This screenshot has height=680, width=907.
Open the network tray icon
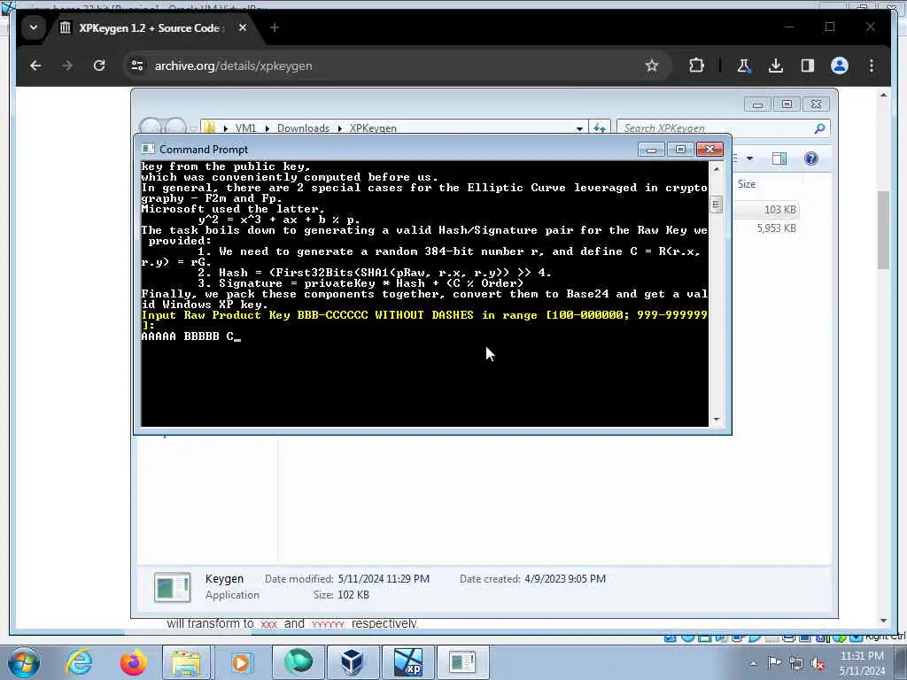point(796,663)
